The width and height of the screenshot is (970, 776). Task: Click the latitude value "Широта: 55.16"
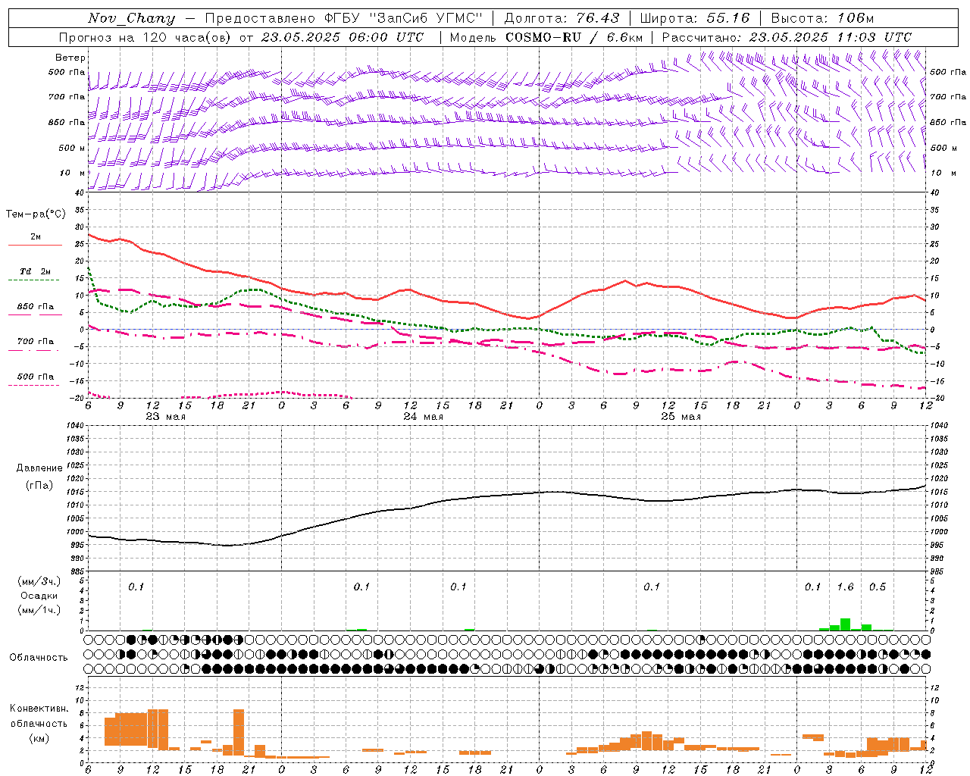coord(695,18)
